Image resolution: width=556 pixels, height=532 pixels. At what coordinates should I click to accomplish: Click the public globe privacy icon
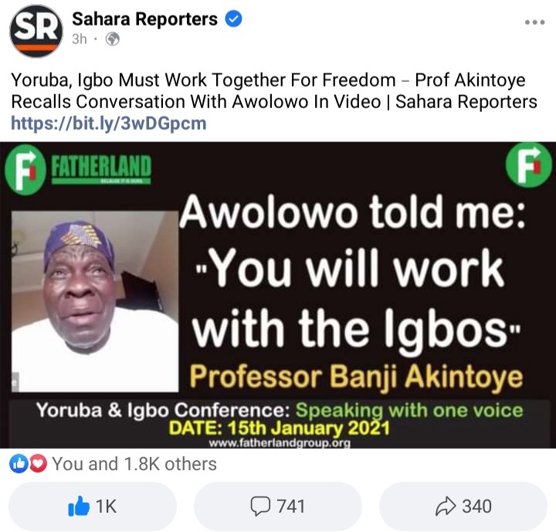(x=113, y=39)
